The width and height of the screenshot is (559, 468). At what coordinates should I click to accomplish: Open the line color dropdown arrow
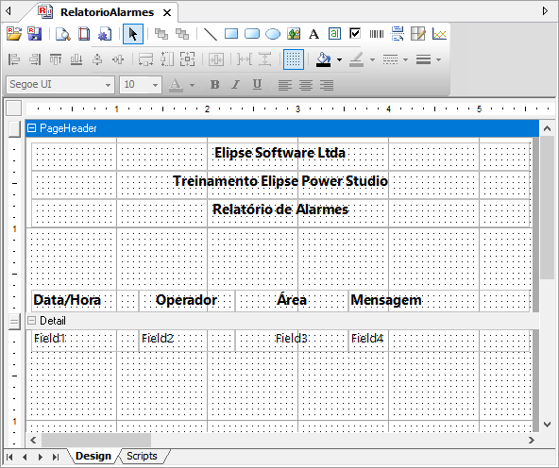pyautogui.click(x=372, y=59)
